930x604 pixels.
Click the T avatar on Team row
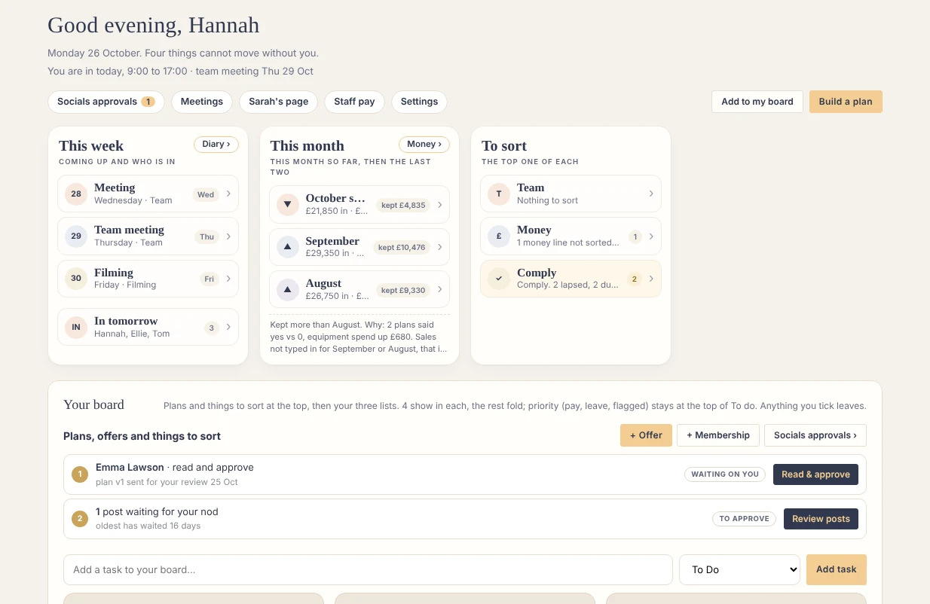[499, 194]
